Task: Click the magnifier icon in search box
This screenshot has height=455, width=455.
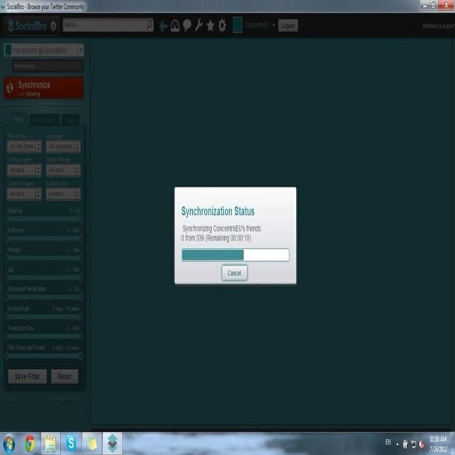Action: pos(149,25)
